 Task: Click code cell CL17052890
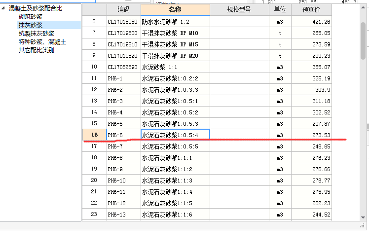[x=123, y=67]
